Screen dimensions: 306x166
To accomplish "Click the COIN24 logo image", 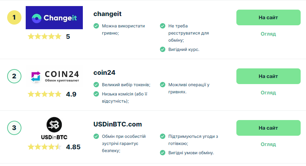I will pos(54,76).
